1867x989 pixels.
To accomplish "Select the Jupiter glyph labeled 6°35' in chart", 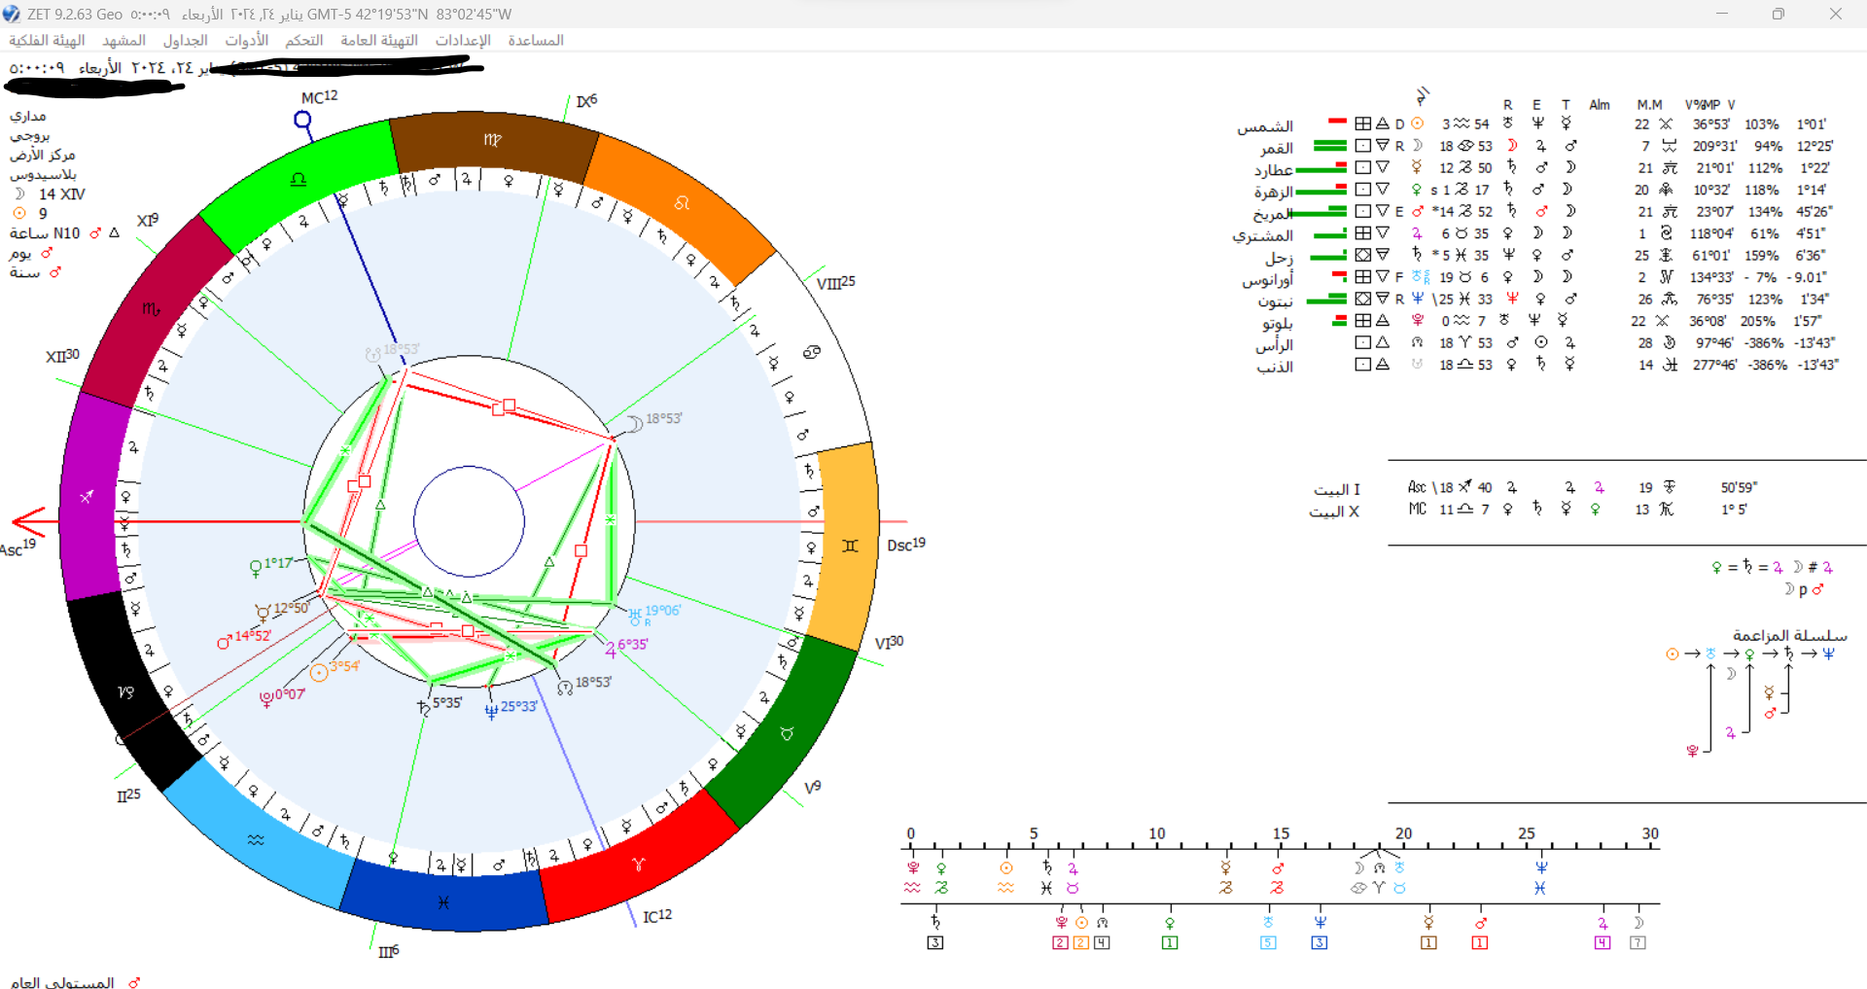I will [611, 649].
